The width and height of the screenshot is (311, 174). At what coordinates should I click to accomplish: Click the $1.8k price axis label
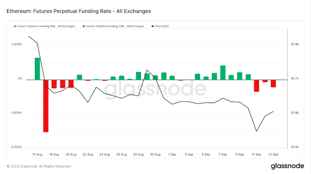coord(295,44)
